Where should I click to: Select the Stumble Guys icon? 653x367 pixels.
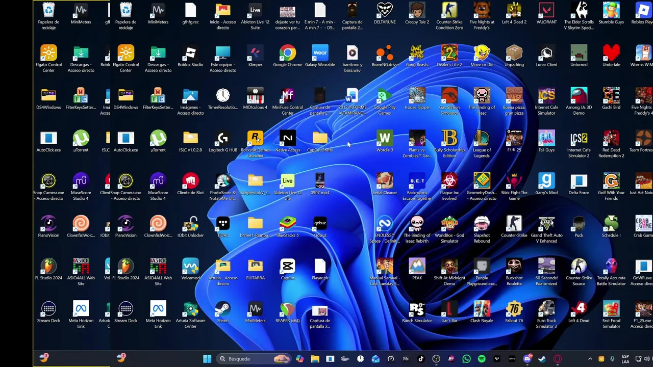(611, 14)
